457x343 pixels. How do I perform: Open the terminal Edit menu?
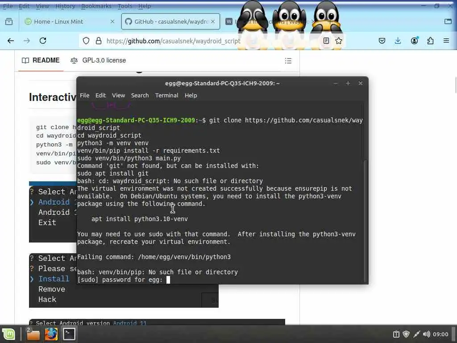point(100,96)
